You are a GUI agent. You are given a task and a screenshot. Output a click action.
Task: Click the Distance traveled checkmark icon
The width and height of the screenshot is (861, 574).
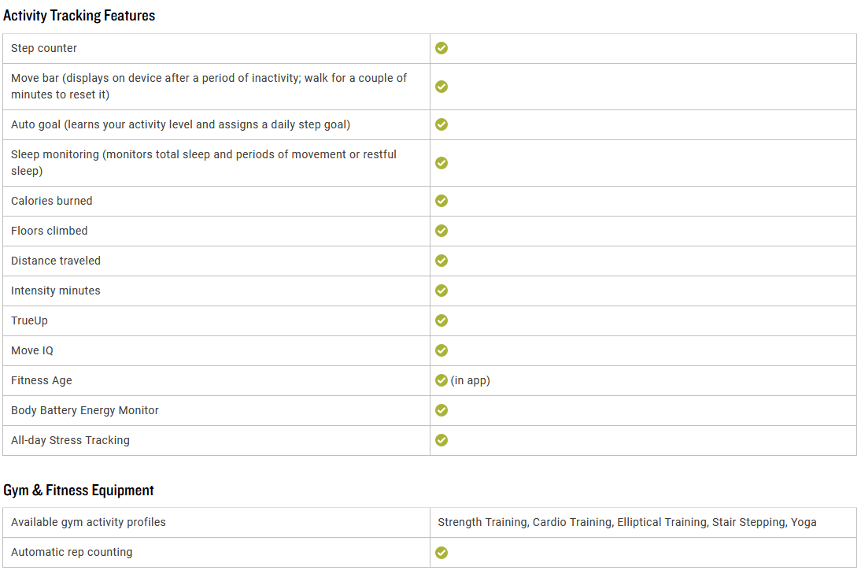[442, 261]
